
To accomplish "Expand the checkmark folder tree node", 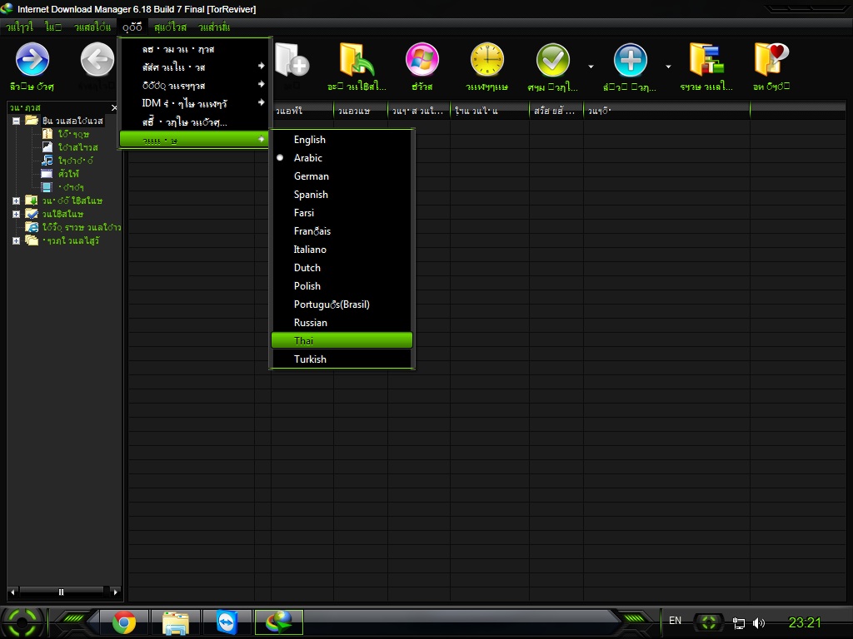I will [17, 214].
